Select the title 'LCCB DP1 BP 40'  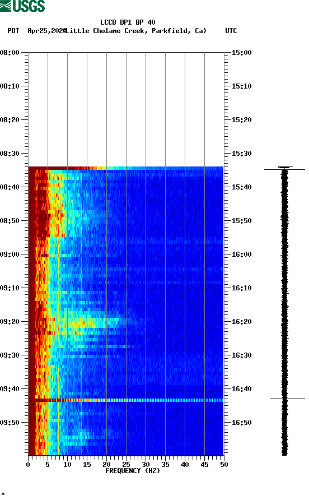point(128,22)
